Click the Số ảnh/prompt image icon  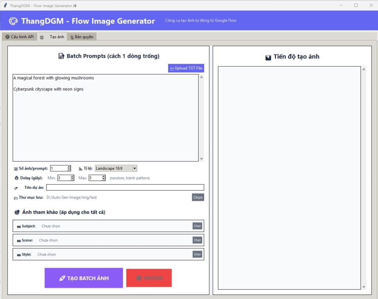(16, 169)
